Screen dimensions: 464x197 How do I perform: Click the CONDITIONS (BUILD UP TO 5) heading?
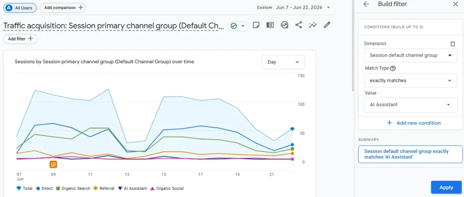click(394, 27)
